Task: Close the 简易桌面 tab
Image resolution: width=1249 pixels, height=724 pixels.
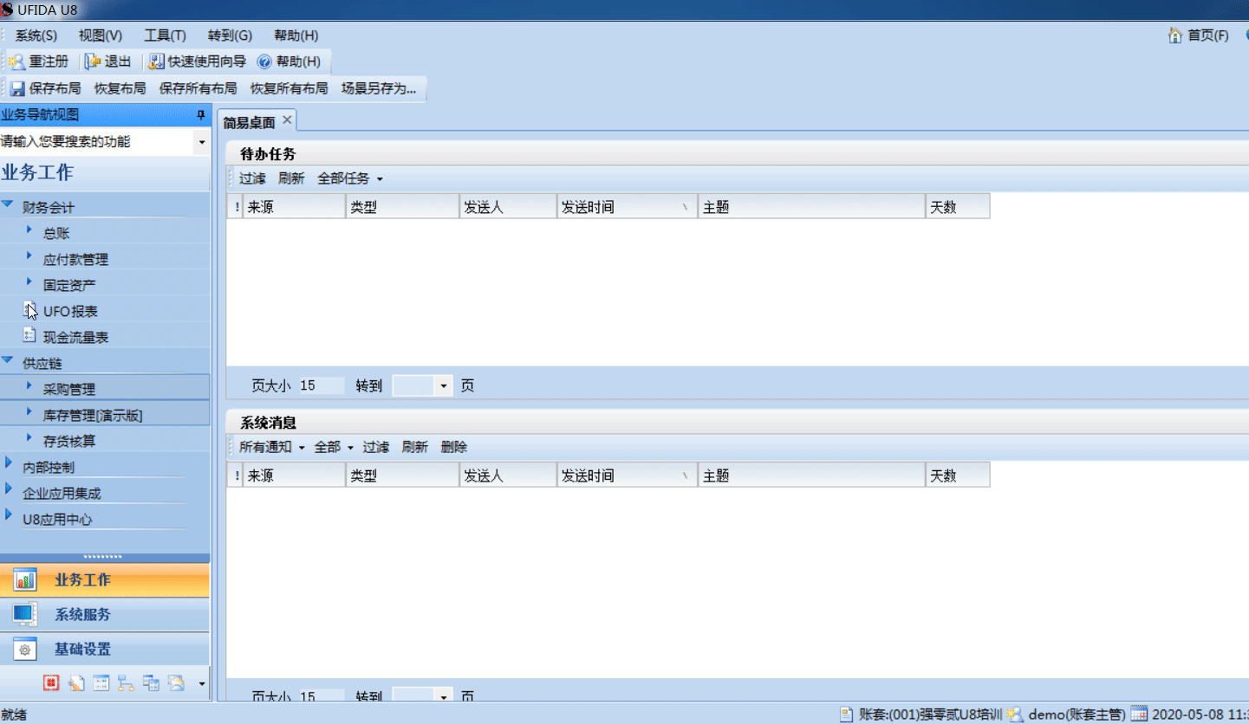Action: tap(287, 120)
